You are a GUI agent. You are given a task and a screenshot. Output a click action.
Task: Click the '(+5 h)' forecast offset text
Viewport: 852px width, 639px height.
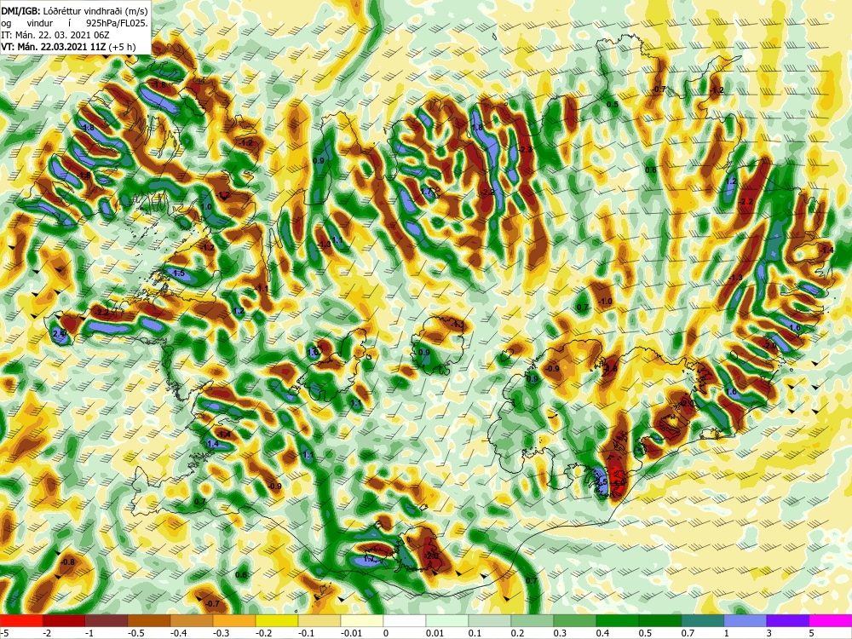pos(122,46)
